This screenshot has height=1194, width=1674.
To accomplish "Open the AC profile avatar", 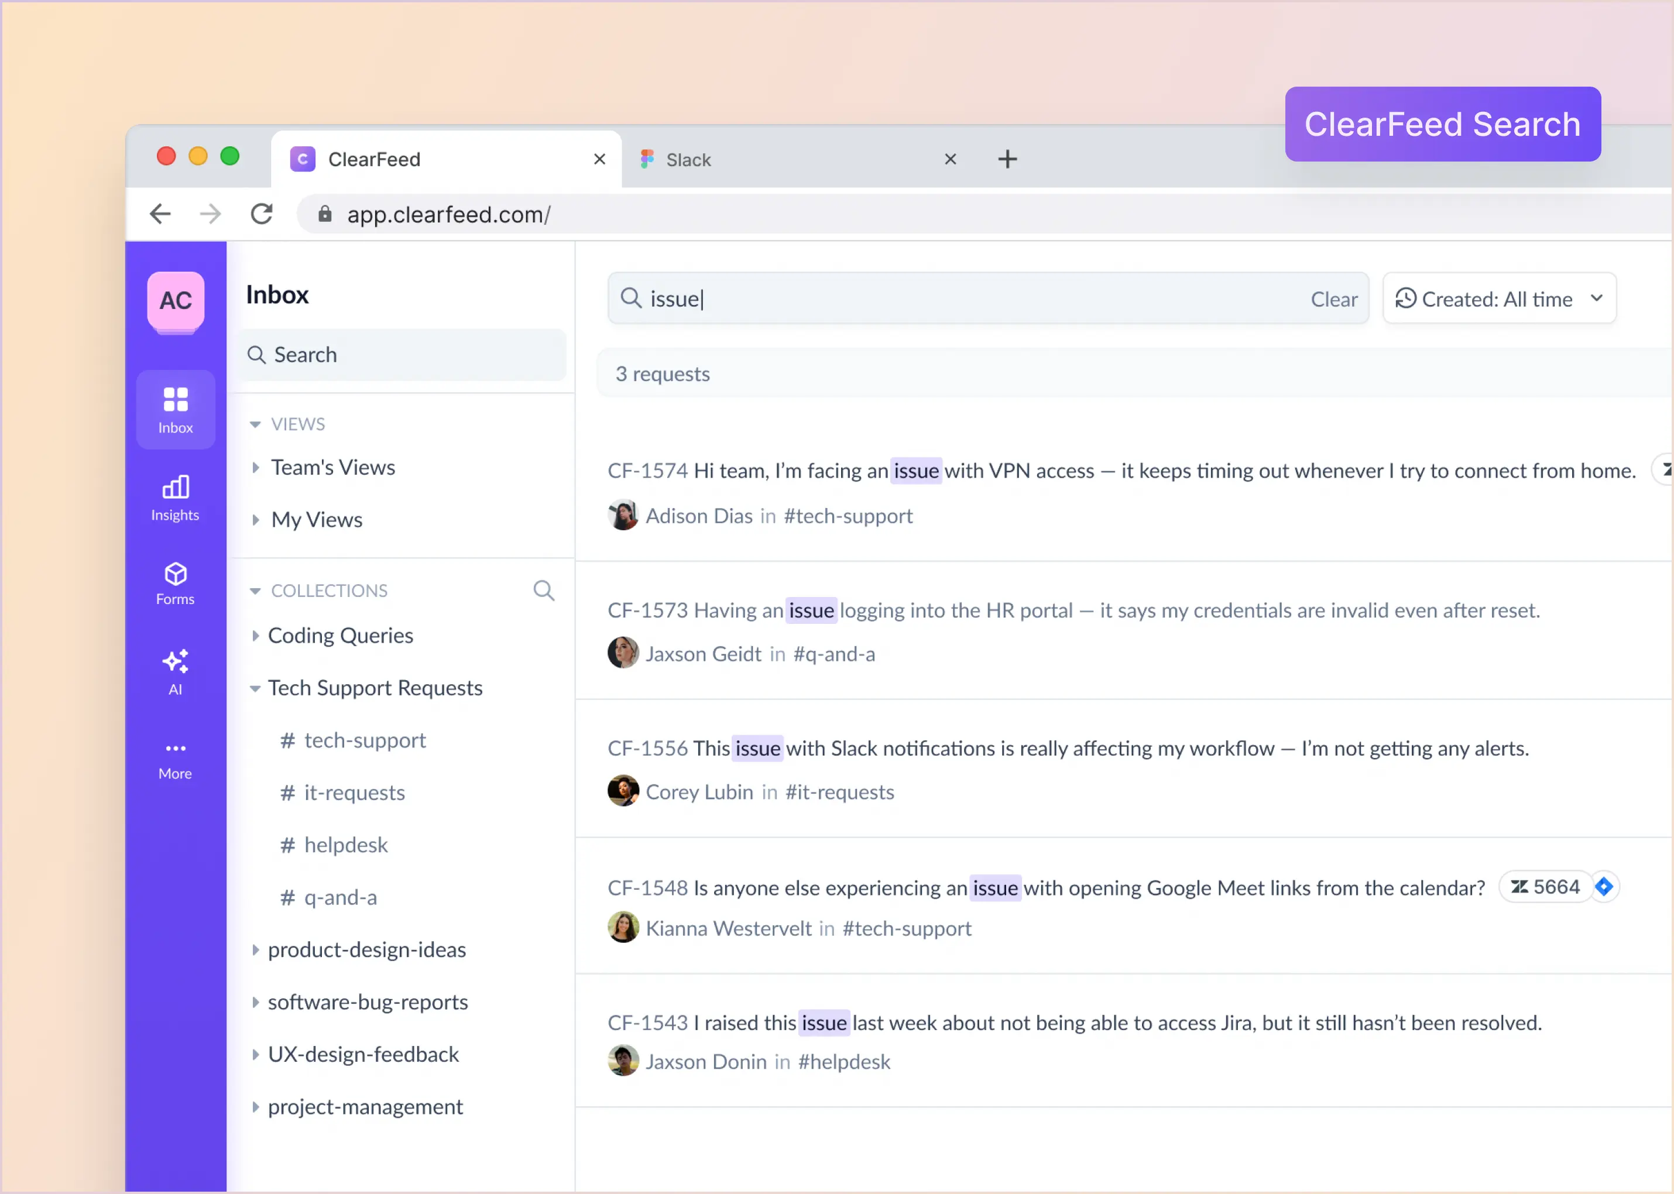I will 175,301.
